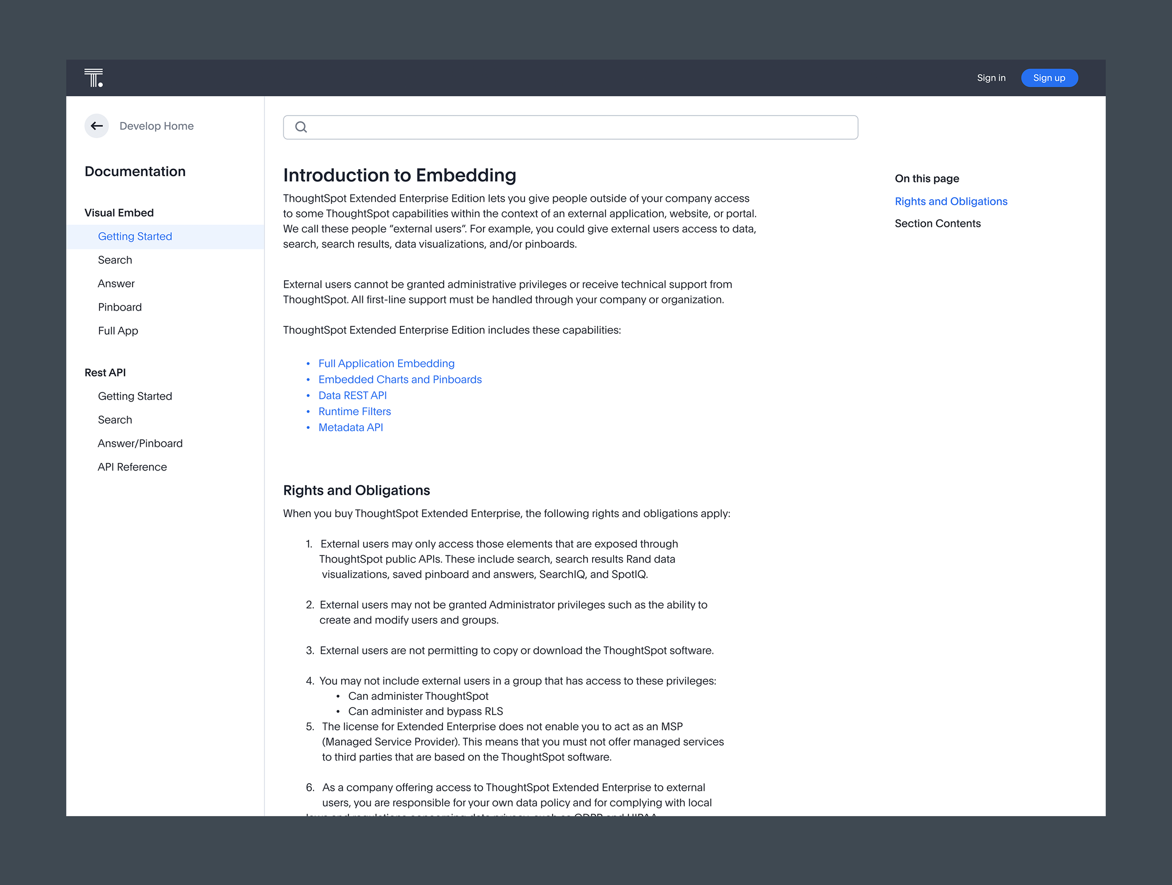
Task: Click 'Can administer and bypass RLS' bullet
Action: (x=426, y=711)
